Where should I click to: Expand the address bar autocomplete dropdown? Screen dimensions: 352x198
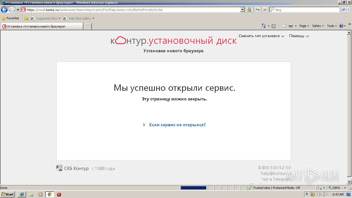coord(242,10)
